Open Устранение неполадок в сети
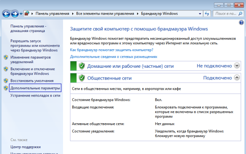The height and width of the screenshot is (154, 246). pos(35,95)
